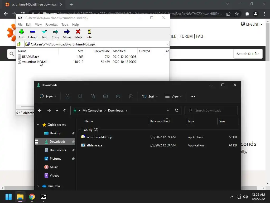The width and height of the screenshot is (270, 203).
Task: Open the ENGLISH language dropdown on webpage
Action: point(252,24)
